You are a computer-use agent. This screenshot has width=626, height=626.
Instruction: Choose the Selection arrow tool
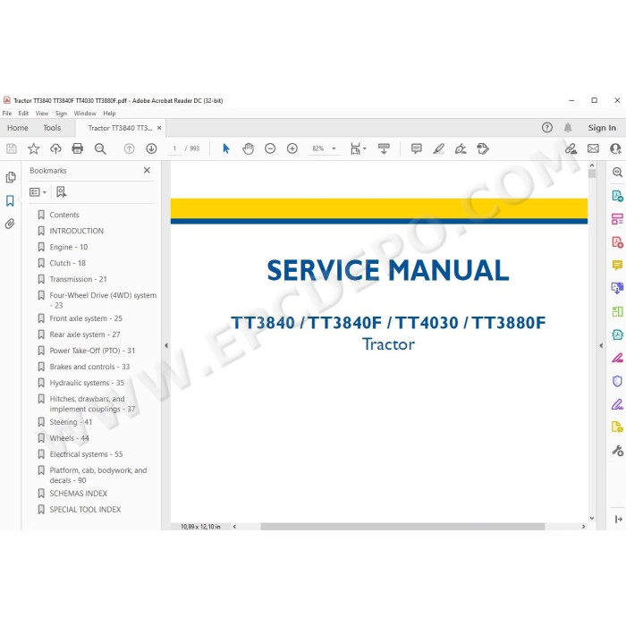[x=226, y=149]
